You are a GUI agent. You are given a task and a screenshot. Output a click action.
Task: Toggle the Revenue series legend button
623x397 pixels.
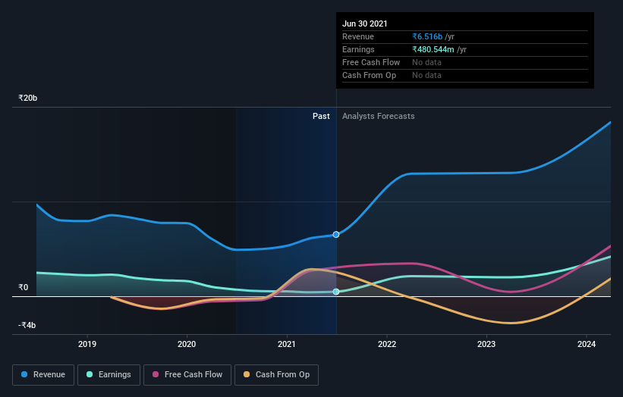[x=43, y=375]
